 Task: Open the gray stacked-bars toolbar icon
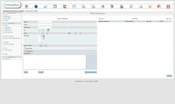point(112,7)
